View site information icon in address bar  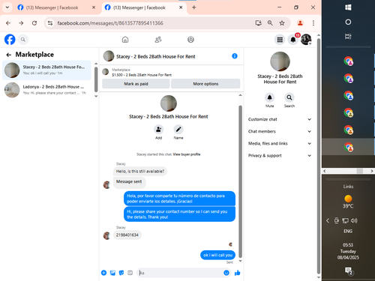[x=50, y=23]
